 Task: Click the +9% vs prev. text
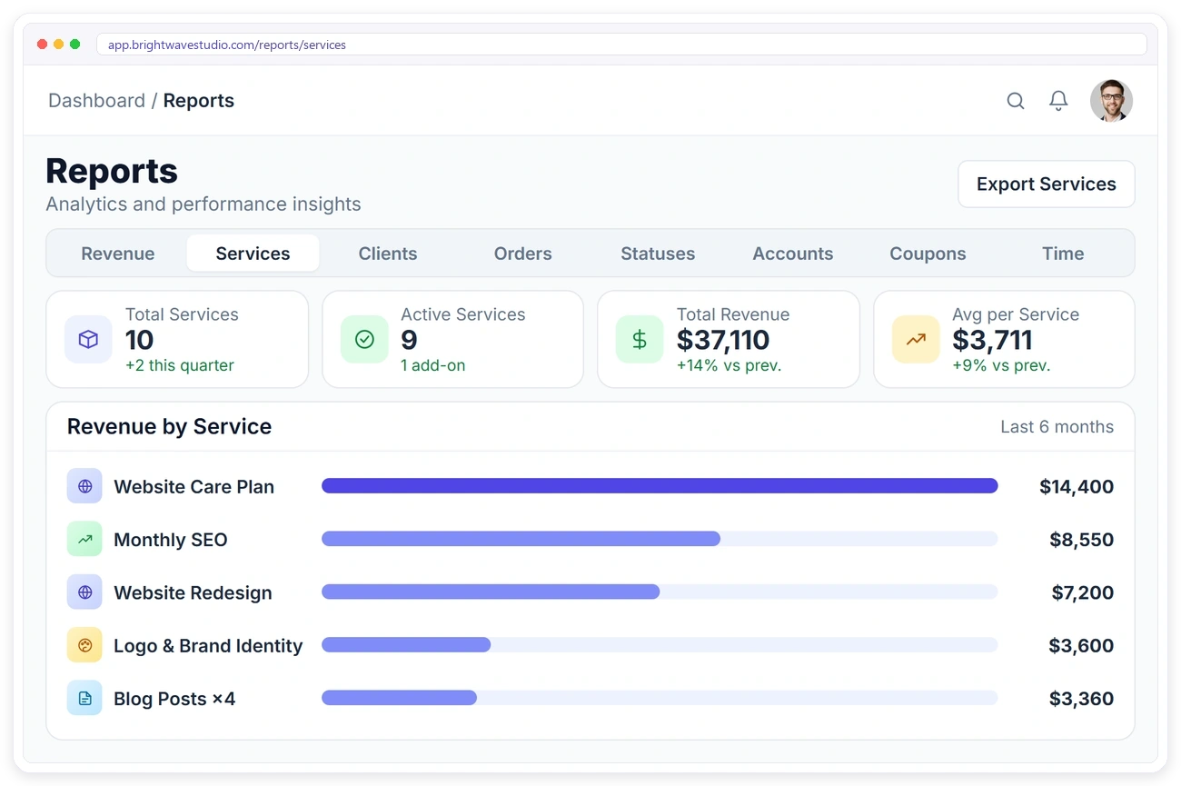(x=1001, y=365)
